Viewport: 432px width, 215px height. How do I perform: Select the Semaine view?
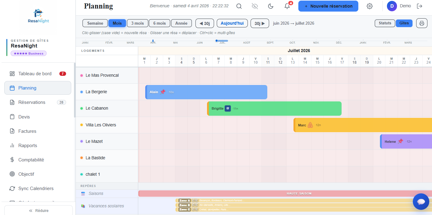95,23
